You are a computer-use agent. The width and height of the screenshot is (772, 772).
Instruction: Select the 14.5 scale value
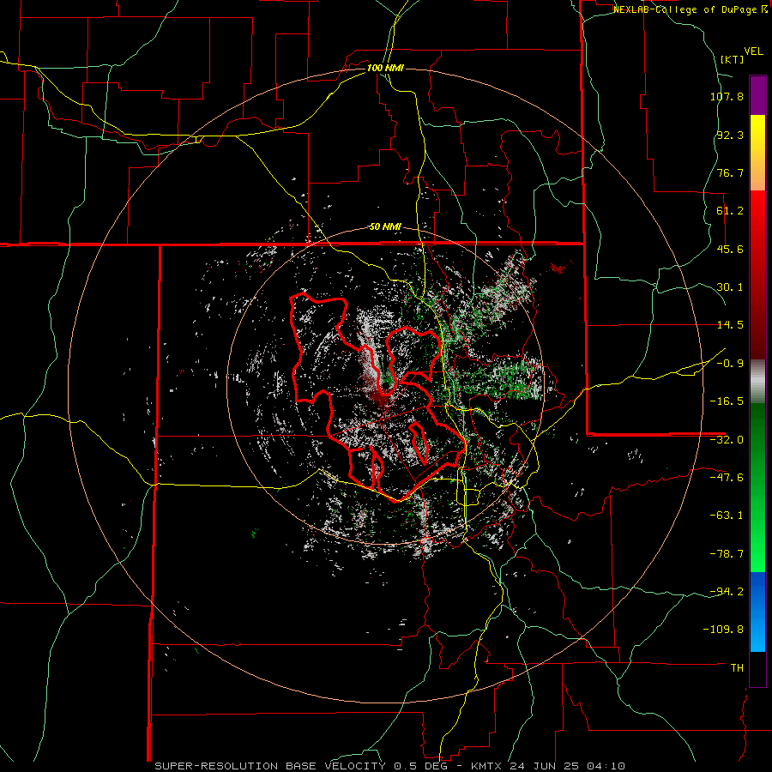click(x=730, y=325)
